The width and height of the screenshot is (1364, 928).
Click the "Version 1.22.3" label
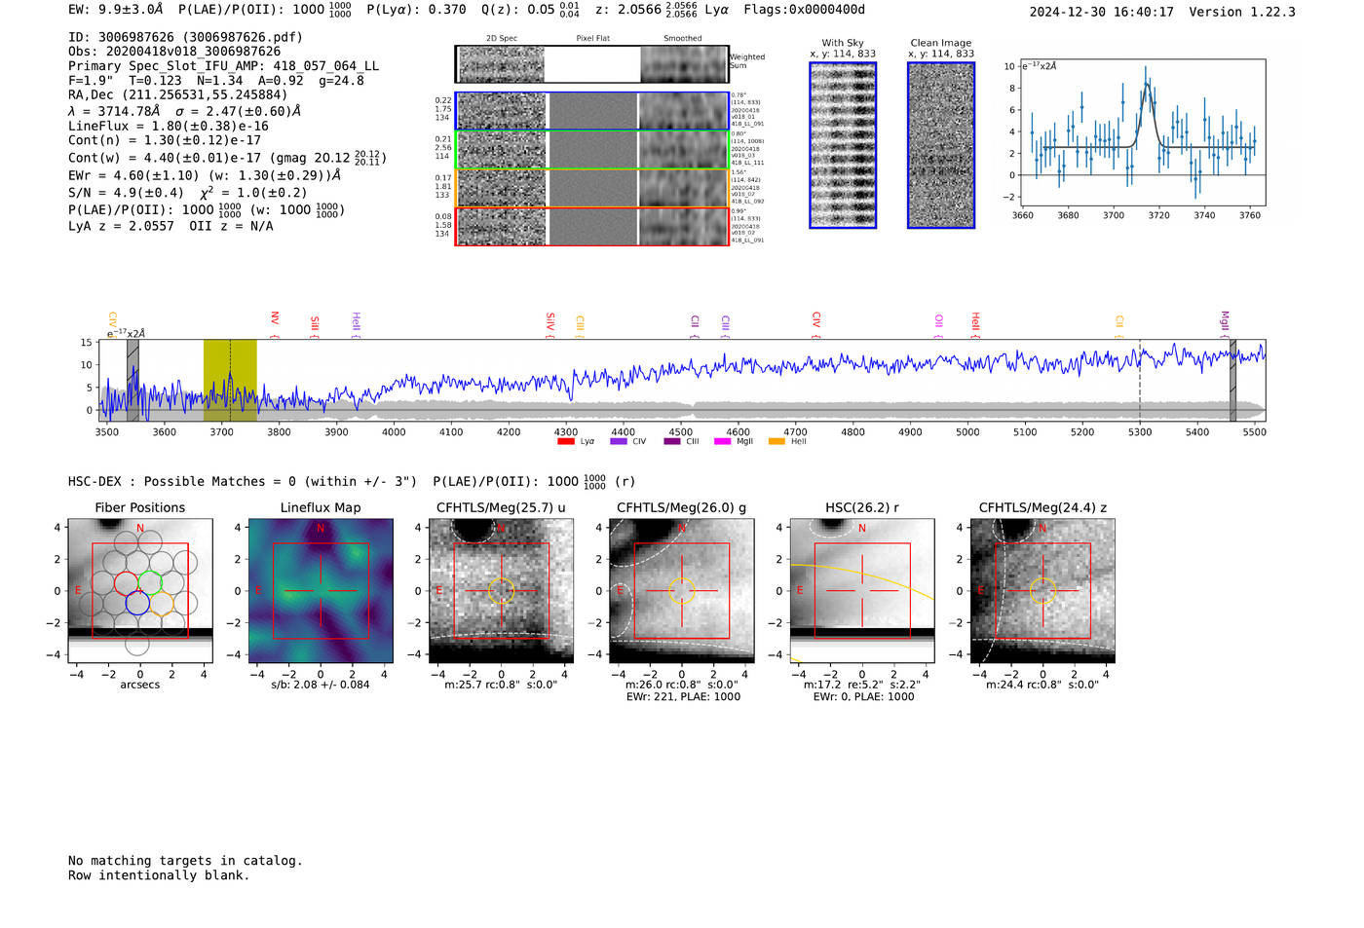tap(1242, 12)
